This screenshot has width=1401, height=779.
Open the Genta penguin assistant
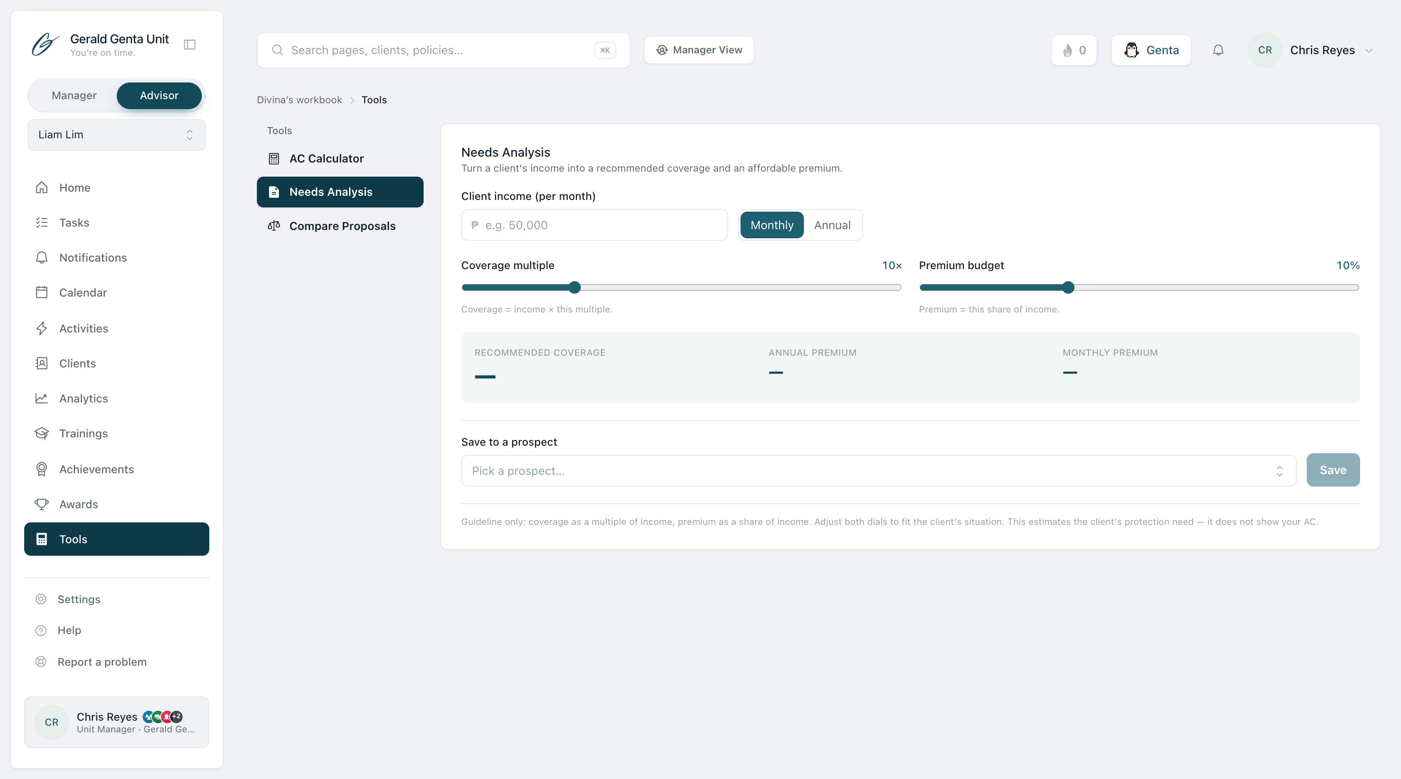click(1151, 50)
